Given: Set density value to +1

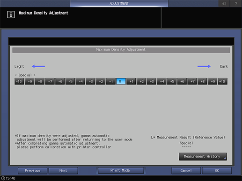Looking at the screenshot, I should click(131, 81).
